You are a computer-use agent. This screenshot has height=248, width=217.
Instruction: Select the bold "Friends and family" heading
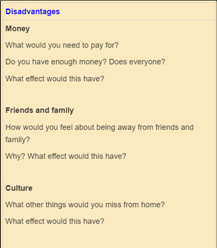[x=39, y=110]
